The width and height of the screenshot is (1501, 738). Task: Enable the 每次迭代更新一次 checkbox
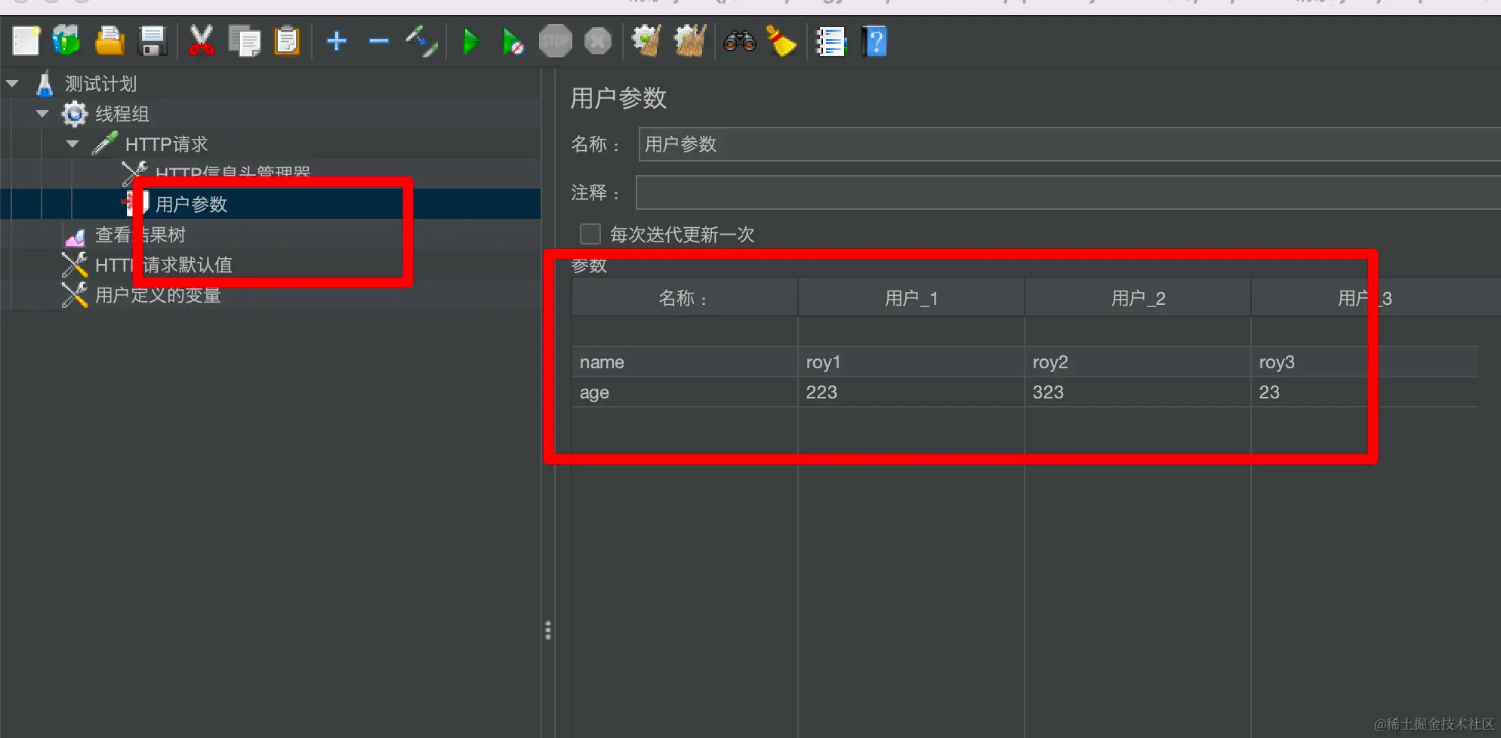coord(590,234)
